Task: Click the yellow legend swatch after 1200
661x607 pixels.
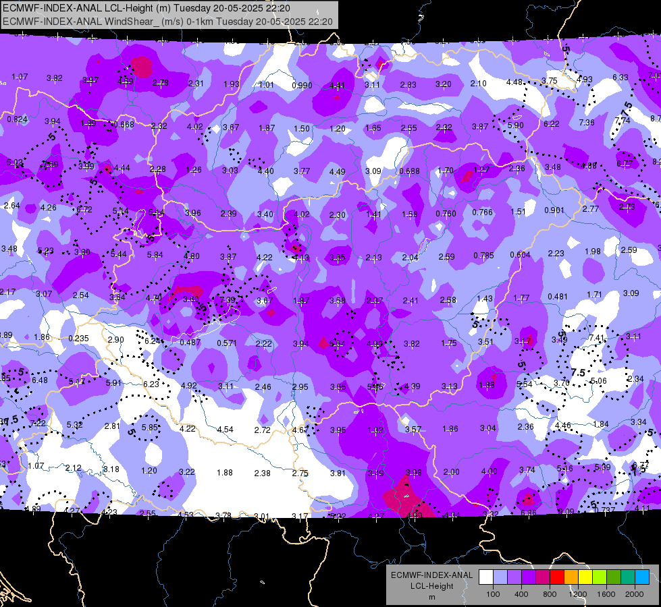Action: click(x=585, y=577)
